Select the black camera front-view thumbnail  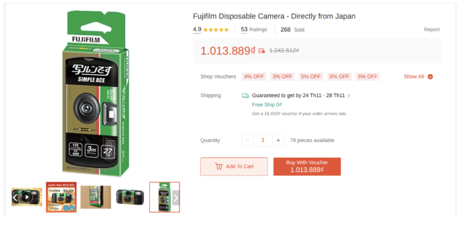pyautogui.click(x=130, y=197)
